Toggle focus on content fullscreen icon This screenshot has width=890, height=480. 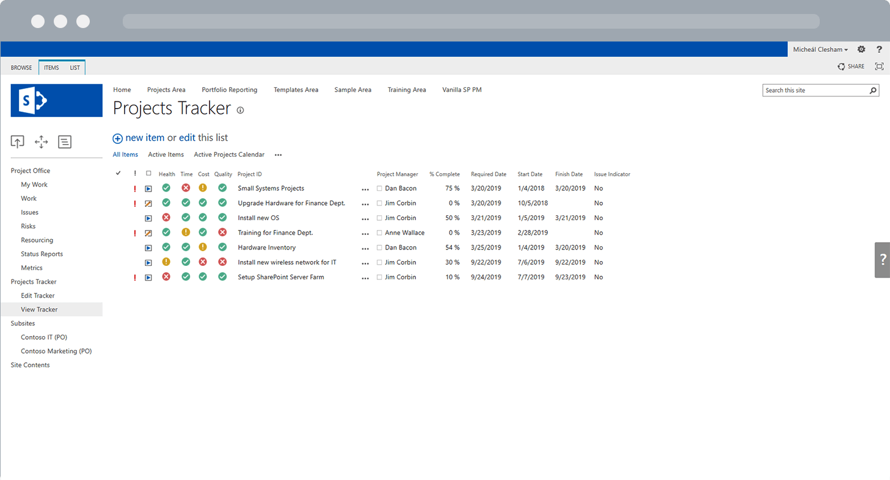coord(880,66)
